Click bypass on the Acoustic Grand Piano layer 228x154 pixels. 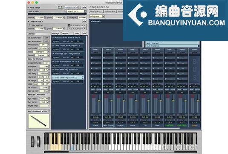coord(56,42)
